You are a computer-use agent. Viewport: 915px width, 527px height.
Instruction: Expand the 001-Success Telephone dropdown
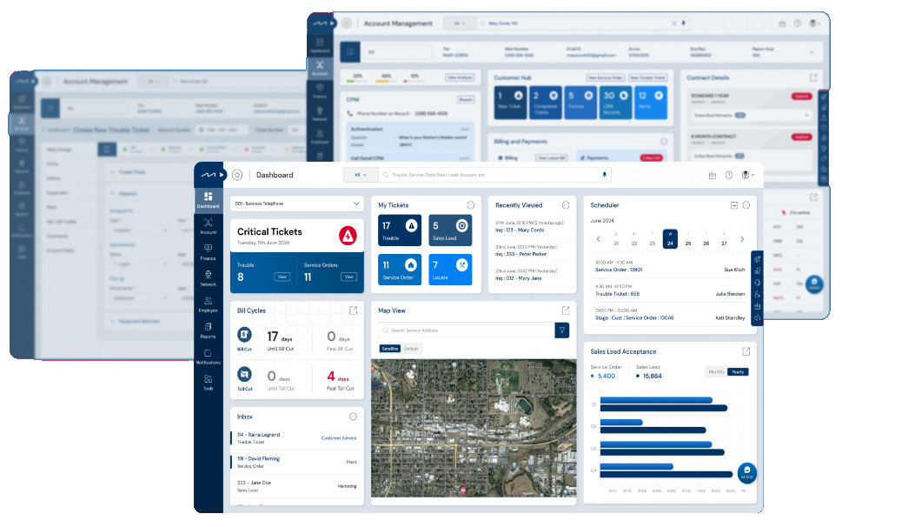coord(296,203)
